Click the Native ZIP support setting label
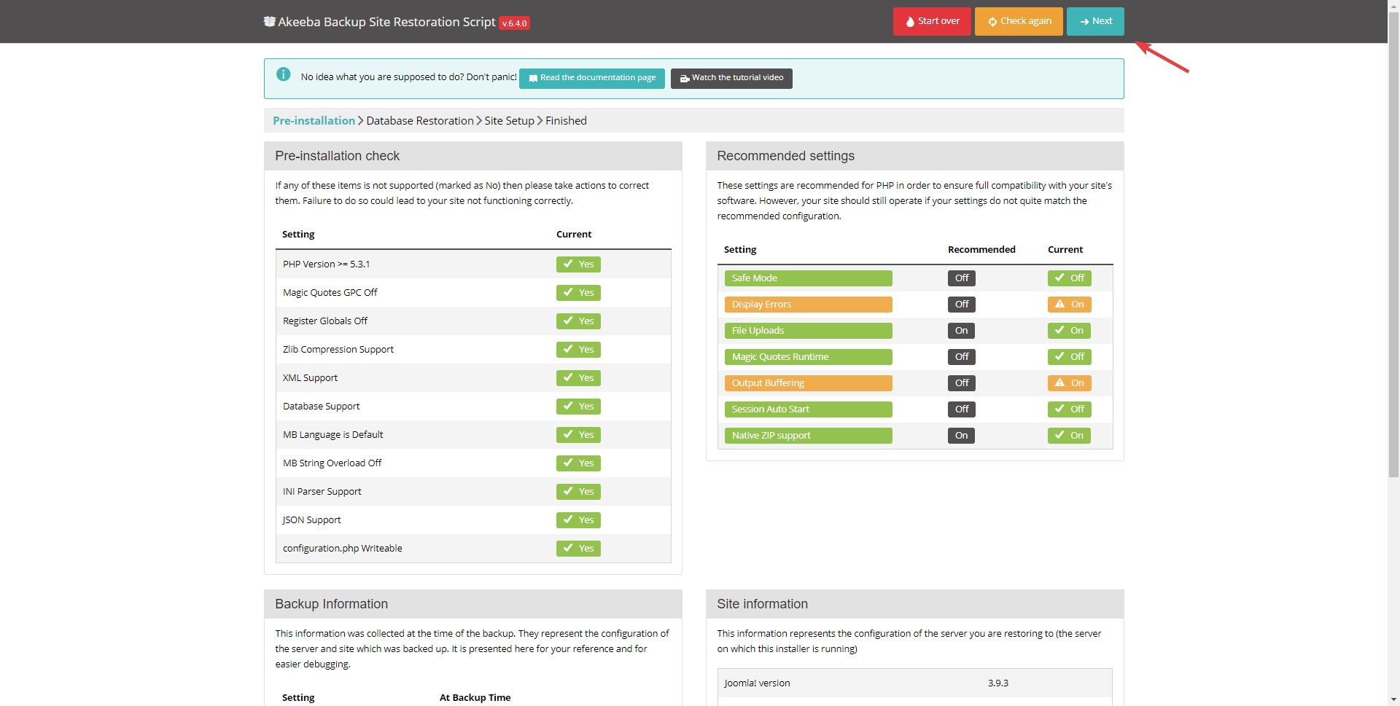 [771, 436]
